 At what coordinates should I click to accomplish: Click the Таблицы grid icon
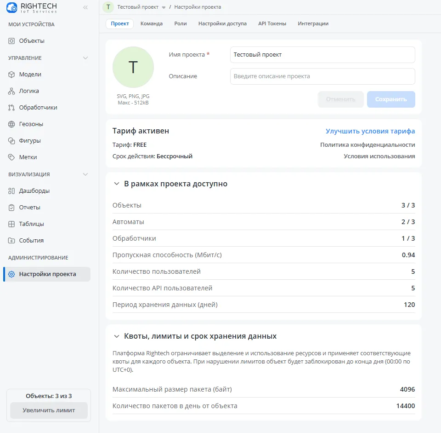[12, 224]
